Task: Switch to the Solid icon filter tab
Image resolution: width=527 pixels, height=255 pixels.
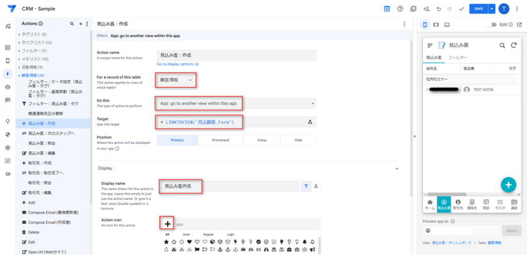Action: point(186,234)
